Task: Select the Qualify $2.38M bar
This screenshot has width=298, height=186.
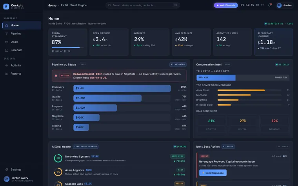Action: pyautogui.click(x=107, y=98)
